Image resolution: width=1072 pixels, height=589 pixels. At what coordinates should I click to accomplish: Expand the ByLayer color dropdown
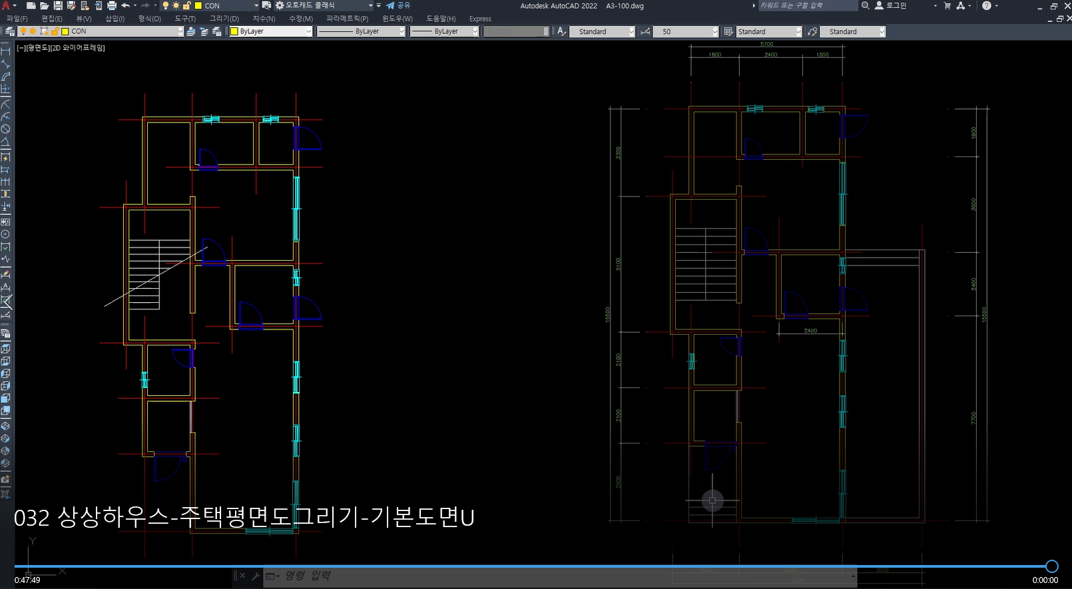pos(308,31)
